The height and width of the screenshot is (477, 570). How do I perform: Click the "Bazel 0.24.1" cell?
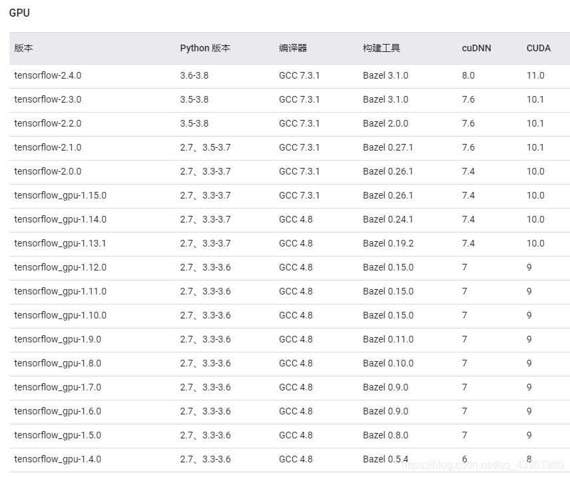(388, 219)
